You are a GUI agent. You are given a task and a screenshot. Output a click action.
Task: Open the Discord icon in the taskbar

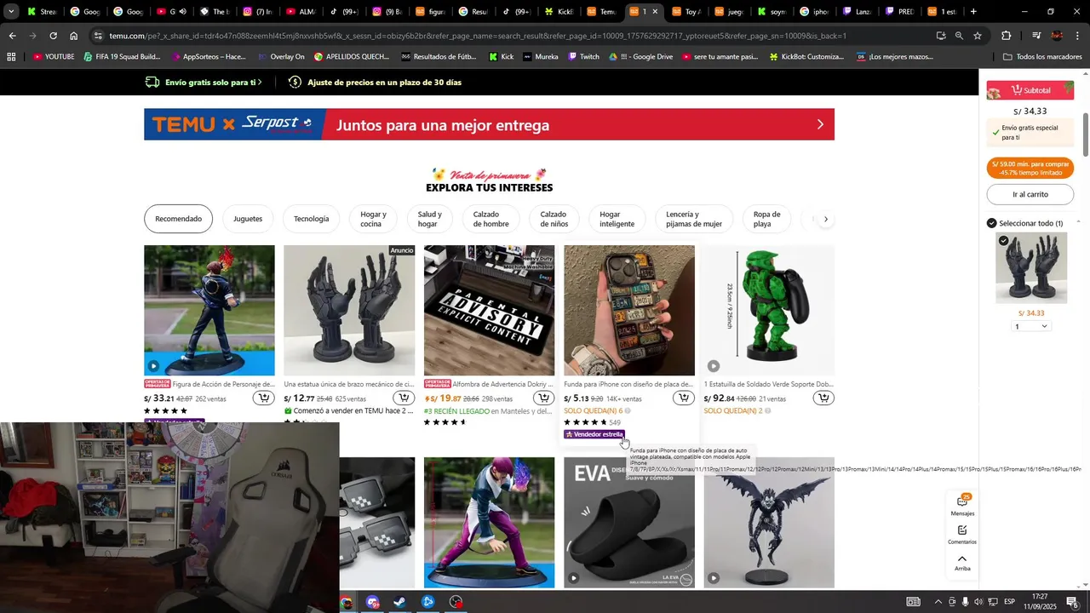pos(372,602)
